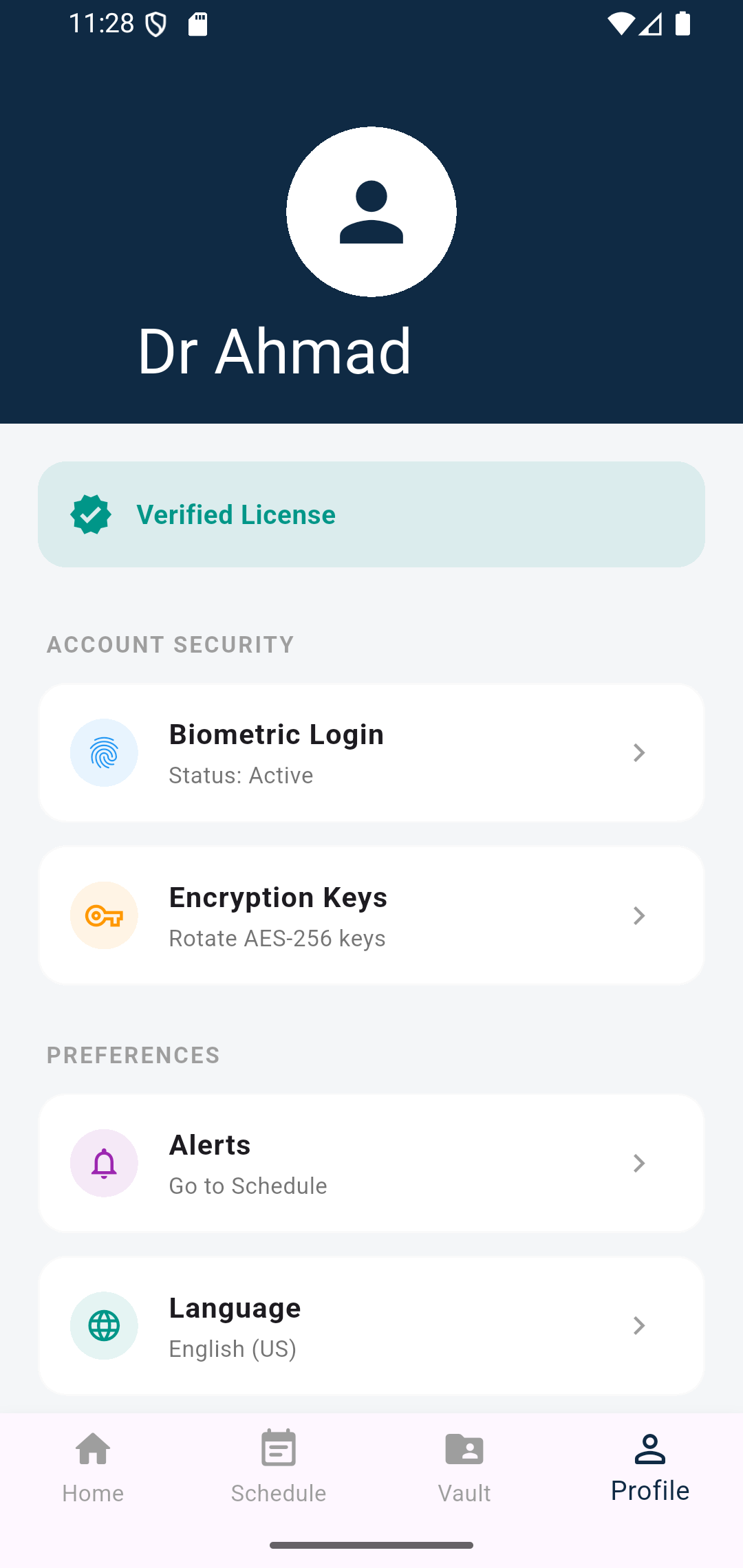Screen dimensions: 743x1568
Task: Tap the Wi-Fi signal status icon
Action: coord(620,24)
